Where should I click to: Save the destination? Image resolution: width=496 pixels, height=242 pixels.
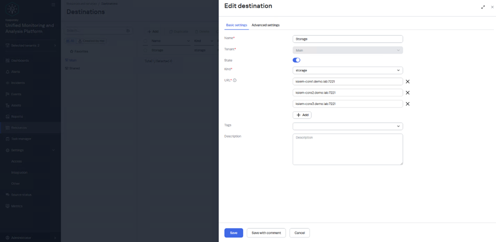point(233,233)
